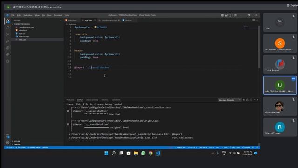Switch to the index.html editor tab
298x168 pixels.
coord(72,20)
